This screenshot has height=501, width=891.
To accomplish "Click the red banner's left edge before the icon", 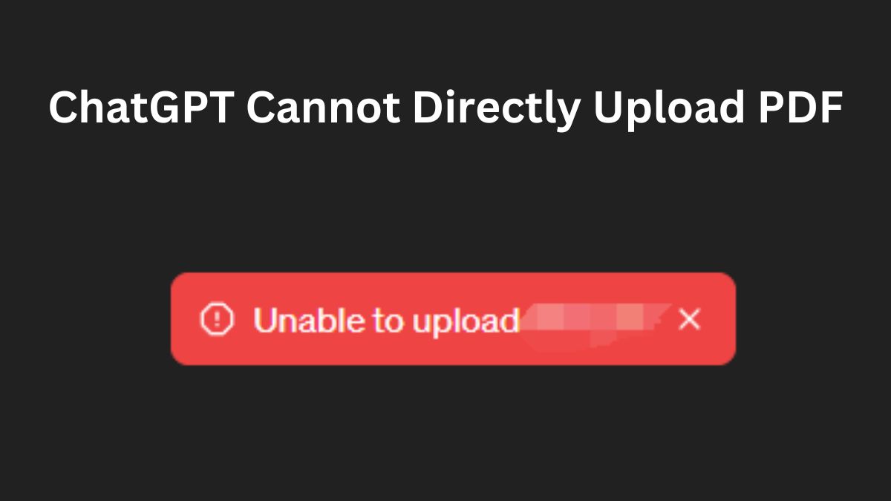I will [x=184, y=319].
